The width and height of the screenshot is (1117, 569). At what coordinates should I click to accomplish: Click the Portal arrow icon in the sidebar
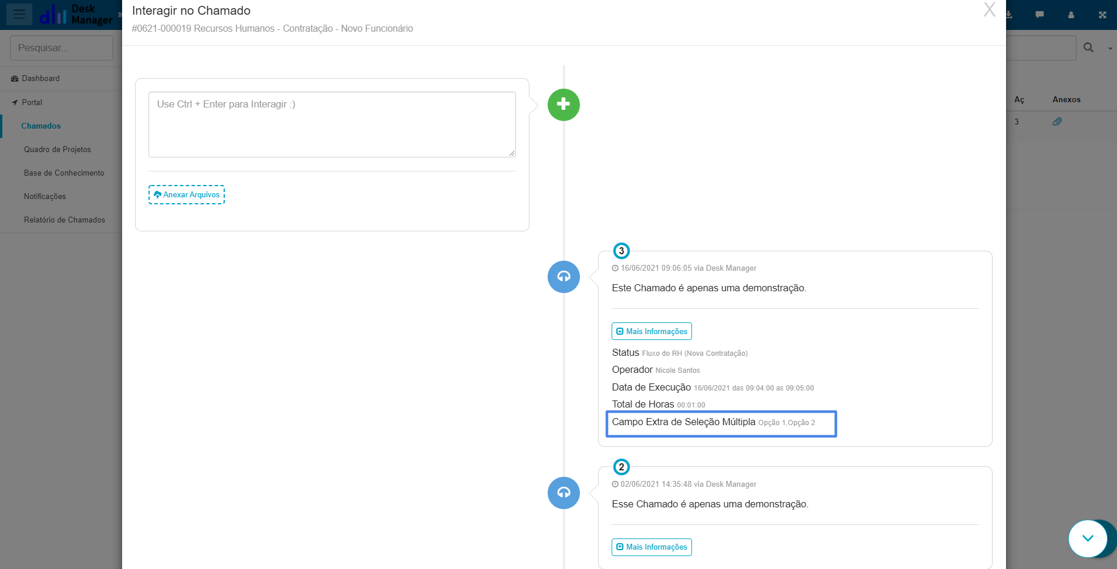point(15,102)
